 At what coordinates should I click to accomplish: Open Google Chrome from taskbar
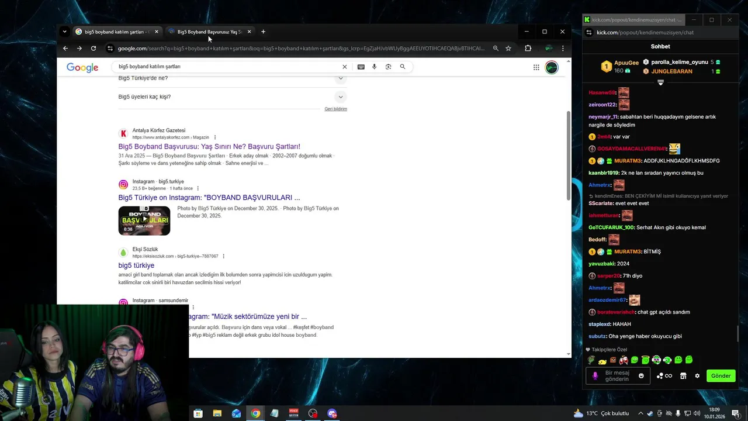tap(255, 413)
